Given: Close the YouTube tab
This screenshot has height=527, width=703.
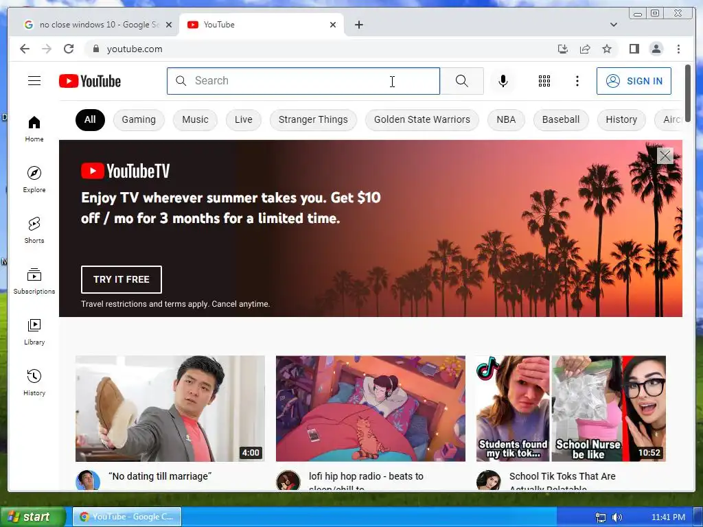Looking at the screenshot, I should pyautogui.click(x=333, y=25).
